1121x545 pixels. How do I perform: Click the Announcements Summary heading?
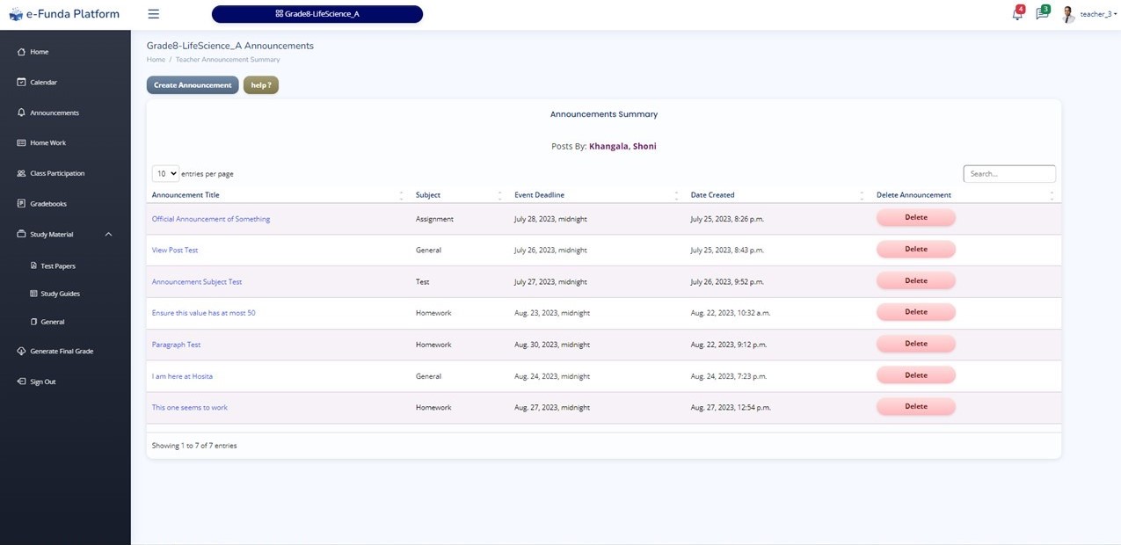pos(604,114)
